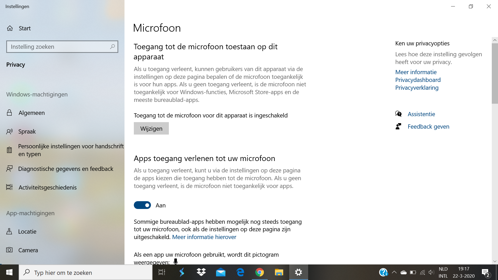This screenshot has height=280, width=498.
Task: Click the blue lightning app taskbar icon
Action: pyautogui.click(x=182, y=272)
